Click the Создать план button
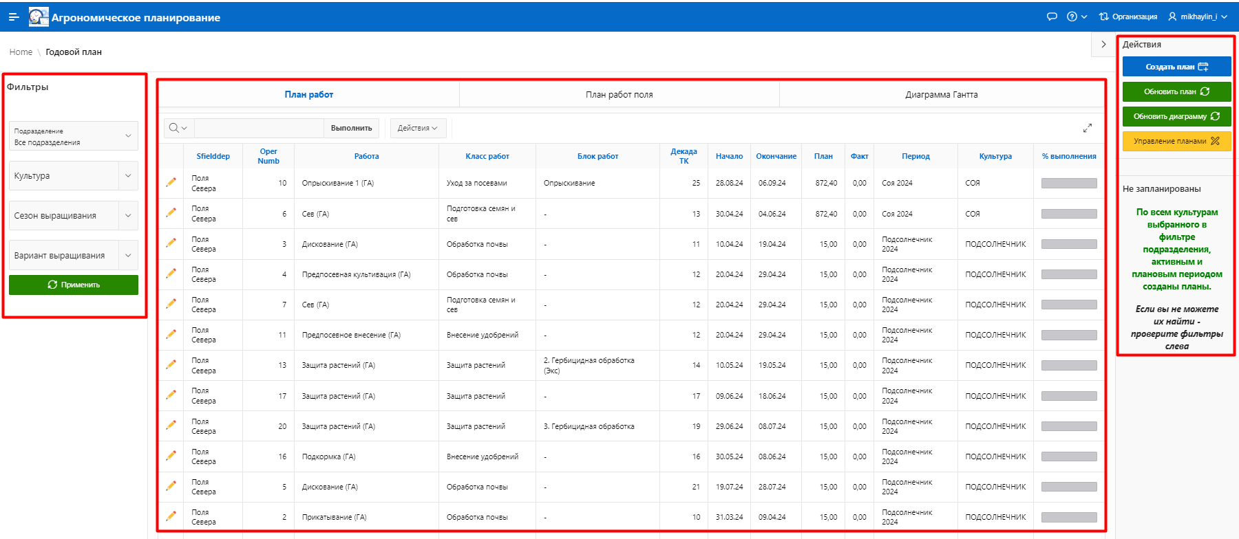The width and height of the screenshot is (1239, 539). tap(1176, 67)
